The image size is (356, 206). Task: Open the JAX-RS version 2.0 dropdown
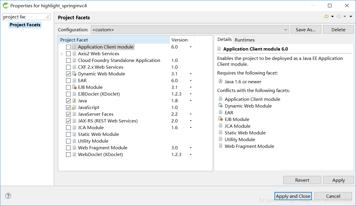[191, 121]
